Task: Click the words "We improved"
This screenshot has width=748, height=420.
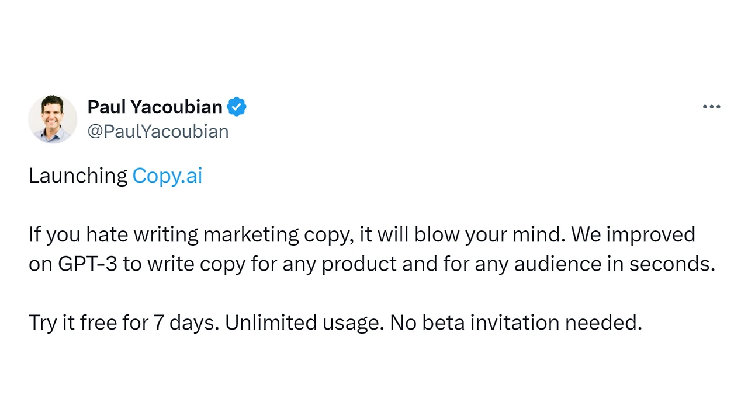Action: tap(633, 235)
